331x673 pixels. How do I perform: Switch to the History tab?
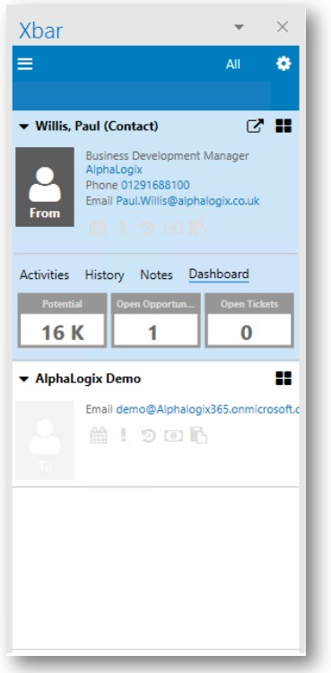[104, 275]
